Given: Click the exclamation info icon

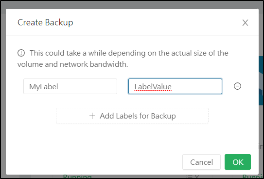Looking at the screenshot, I should point(21,53).
